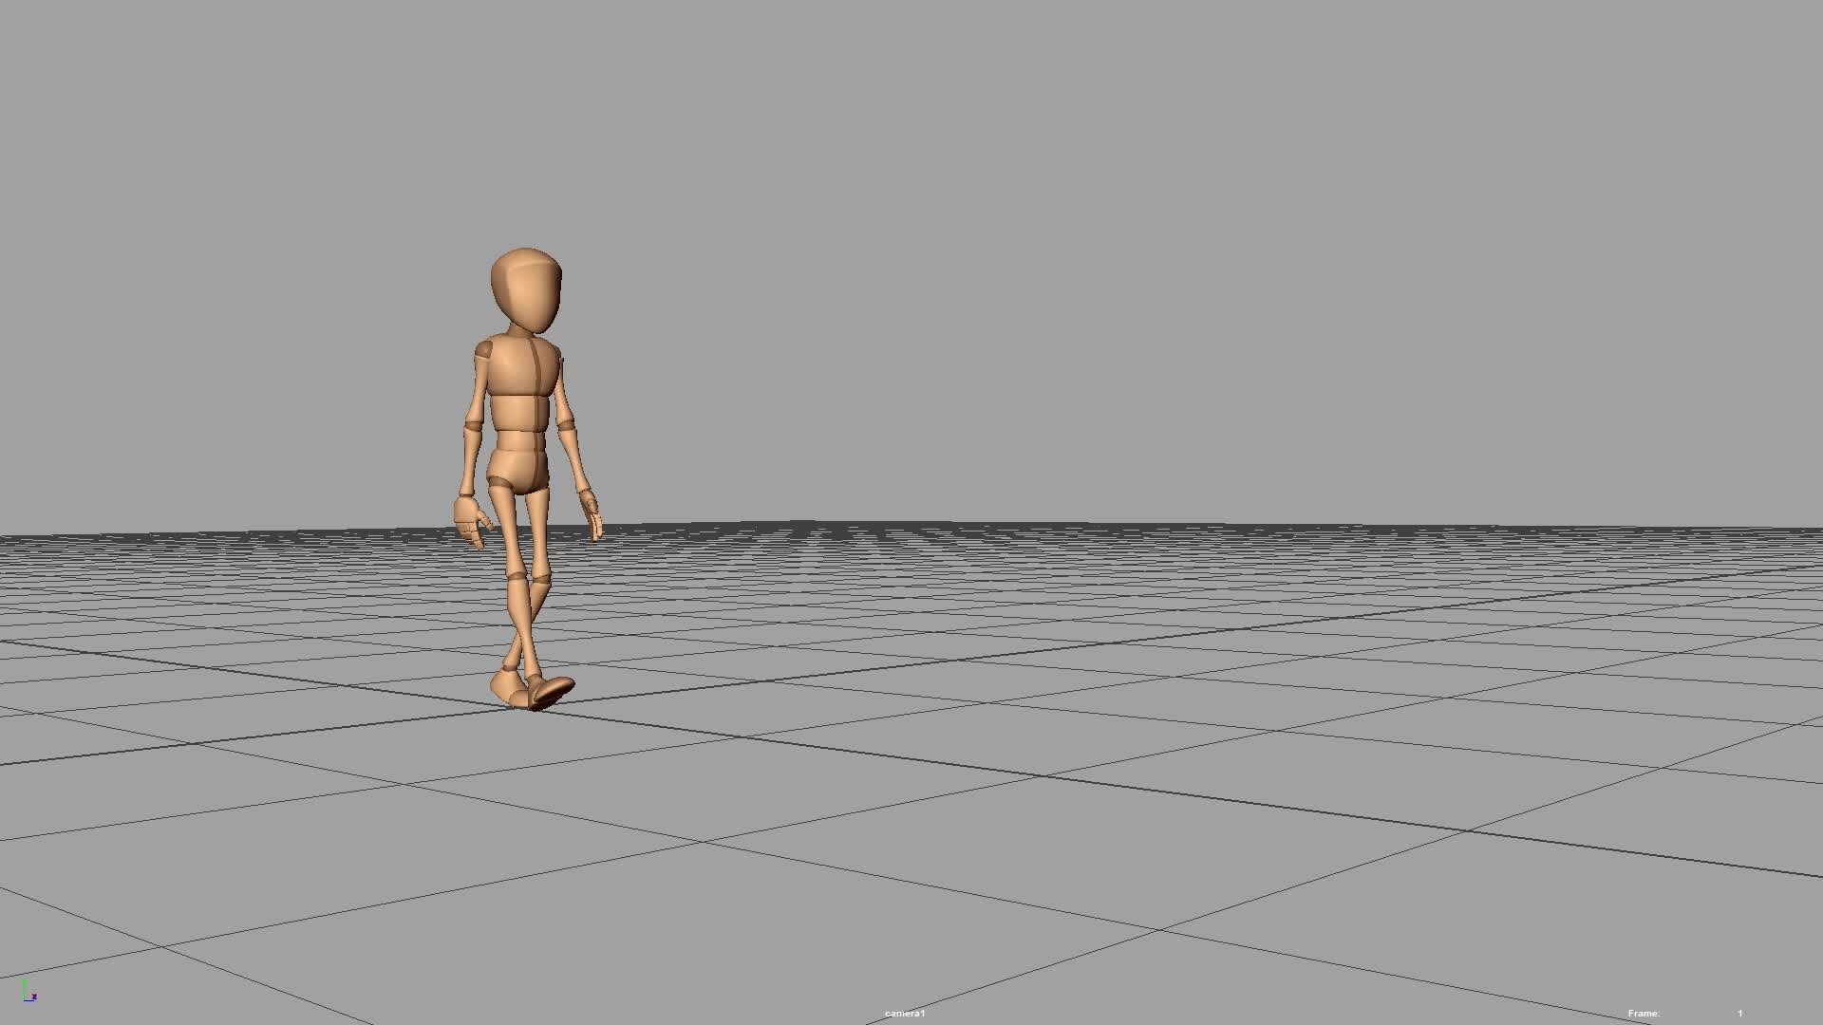This screenshot has width=1823, height=1025.
Task: Select the mannequin's head
Action: point(526,289)
